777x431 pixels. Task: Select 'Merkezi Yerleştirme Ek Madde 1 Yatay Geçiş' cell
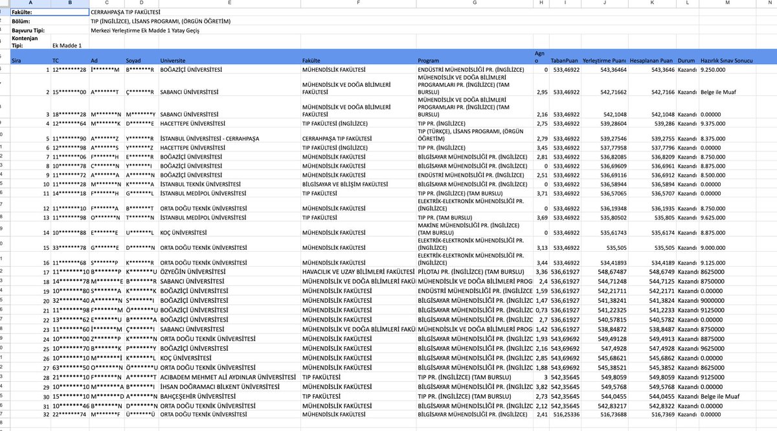144,30
